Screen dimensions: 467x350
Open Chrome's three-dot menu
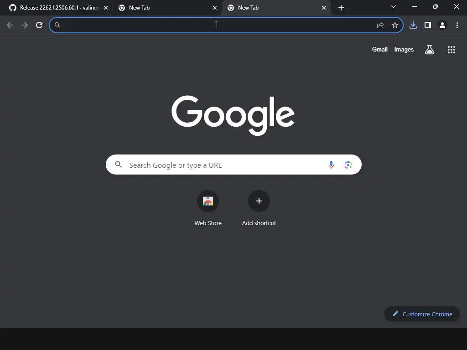457,26
